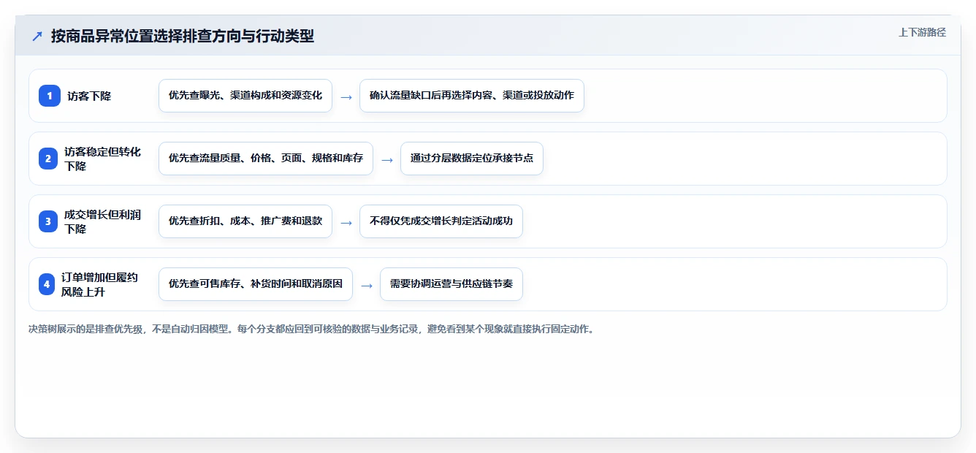Click the 上下游路径 label in the header

point(922,32)
